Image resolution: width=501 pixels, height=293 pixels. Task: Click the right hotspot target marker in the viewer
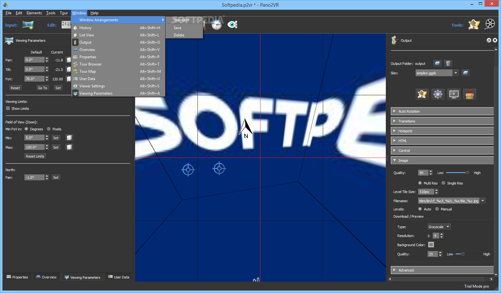(219, 168)
